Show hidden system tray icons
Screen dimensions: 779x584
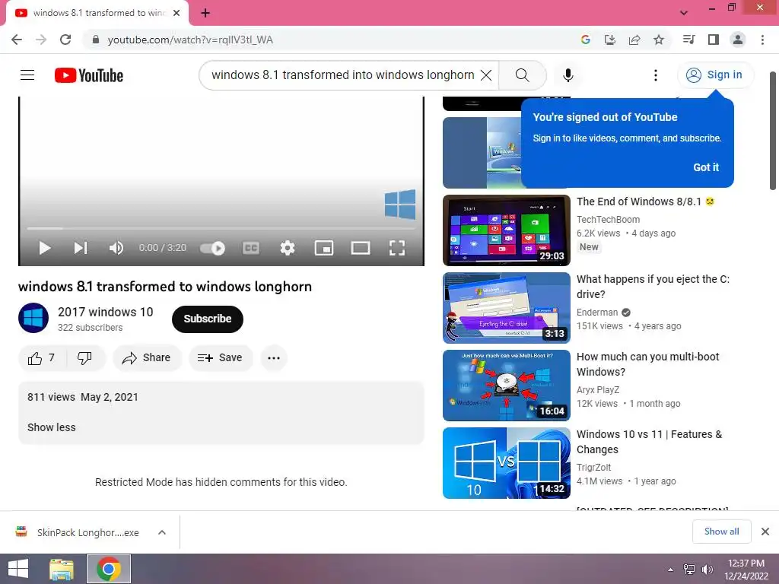671,570
